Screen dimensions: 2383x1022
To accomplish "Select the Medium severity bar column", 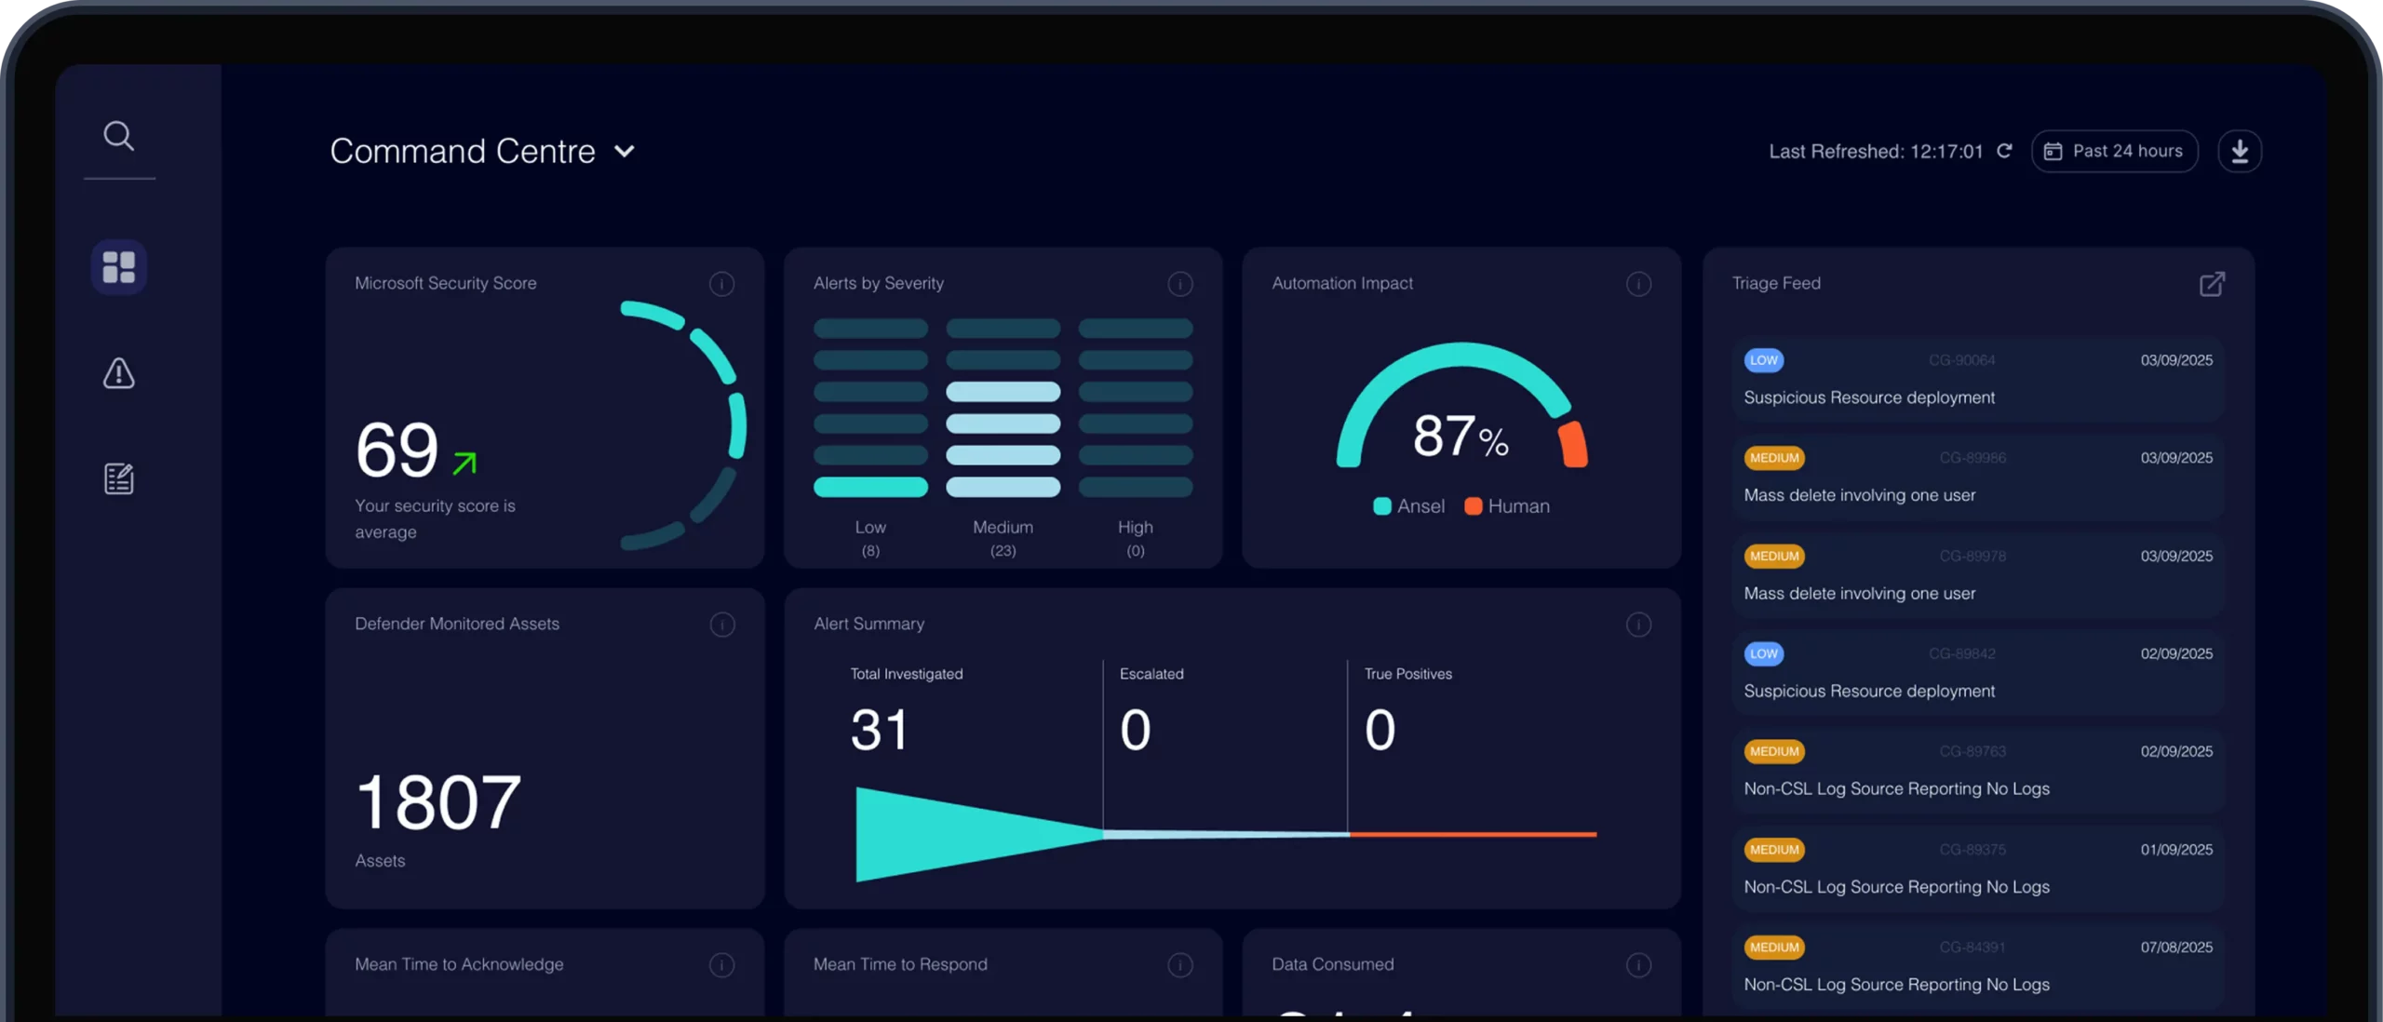I will click(x=1003, y=408).
